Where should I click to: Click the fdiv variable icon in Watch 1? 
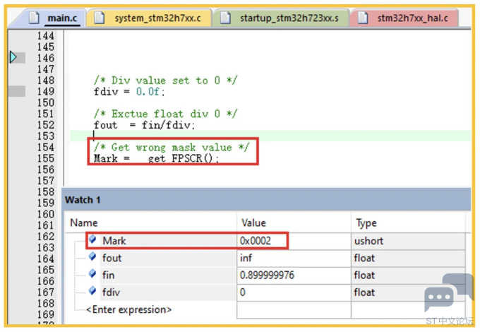pyautogui.click(x=92, y=290)
